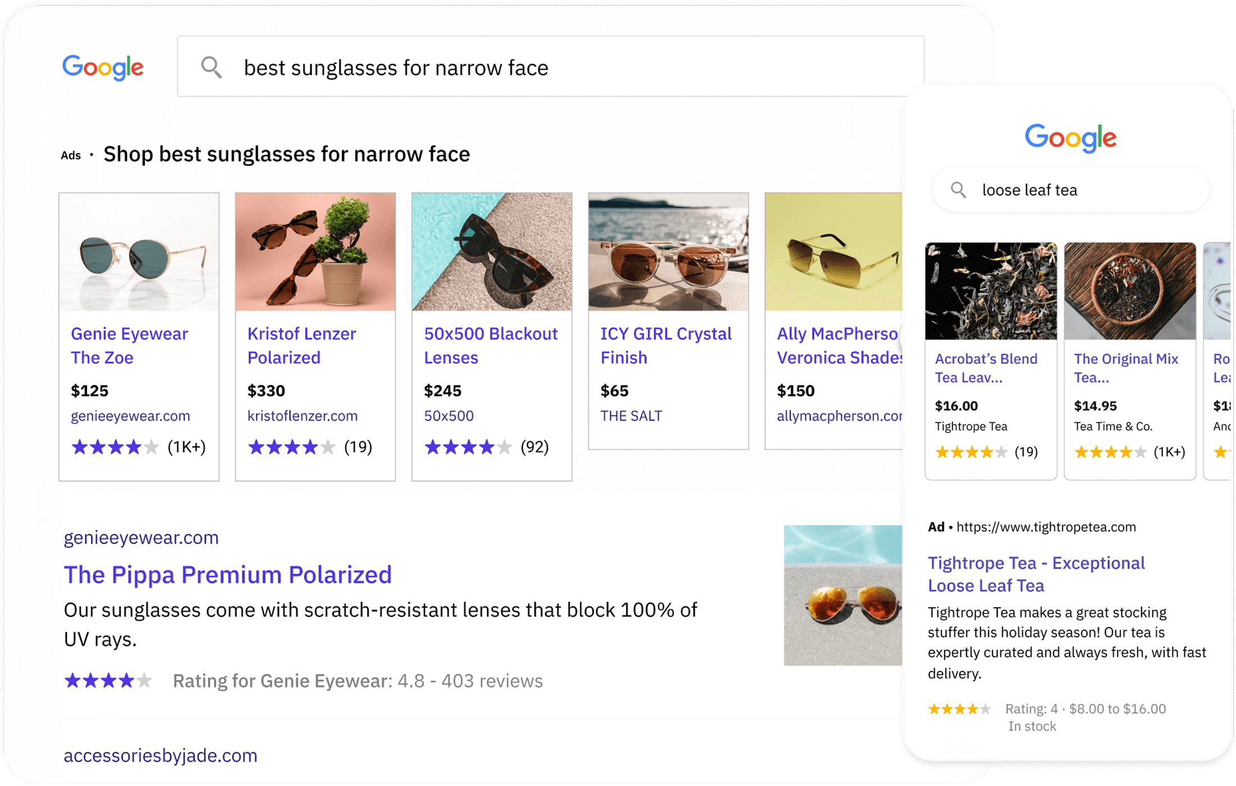Click the search magnifier icon in desktop search bar
Image resolution: width=1236 pixels, height=786 pixels.
211,67
